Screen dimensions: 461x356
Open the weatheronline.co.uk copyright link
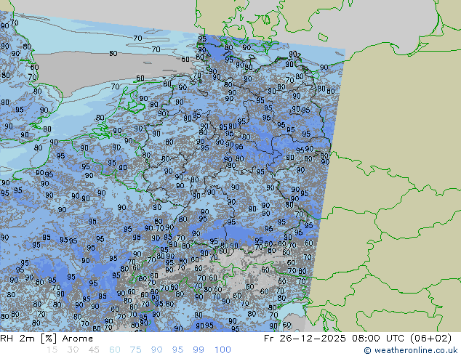[x=410, y=350]
